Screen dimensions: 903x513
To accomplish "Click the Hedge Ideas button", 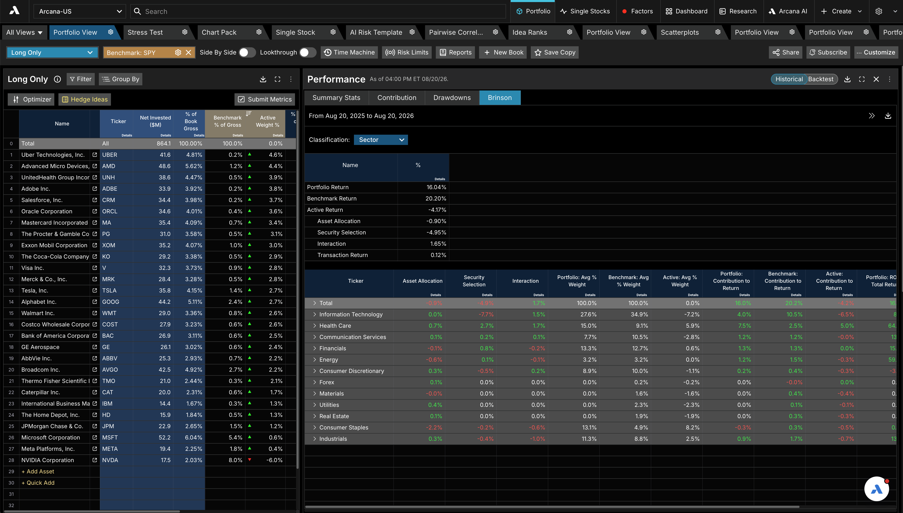I will pos(85,99).
